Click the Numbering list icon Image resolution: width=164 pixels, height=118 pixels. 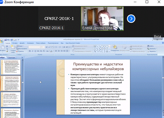(60, 47)
